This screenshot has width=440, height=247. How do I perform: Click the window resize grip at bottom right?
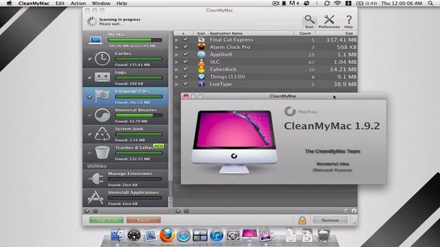354,222
